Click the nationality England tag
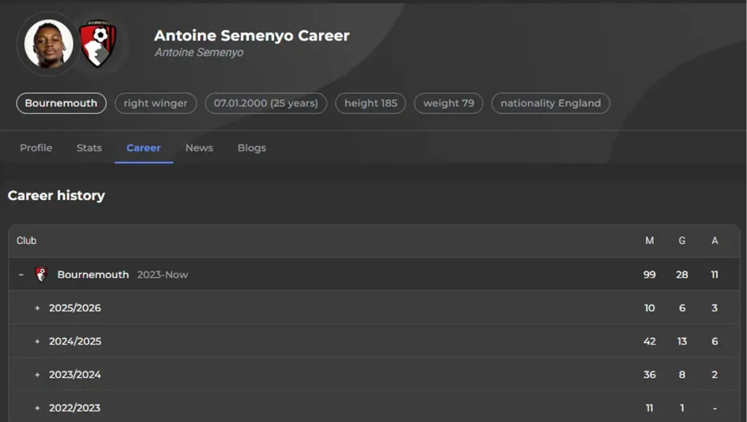Screen dimensions: 747x422 550,103
